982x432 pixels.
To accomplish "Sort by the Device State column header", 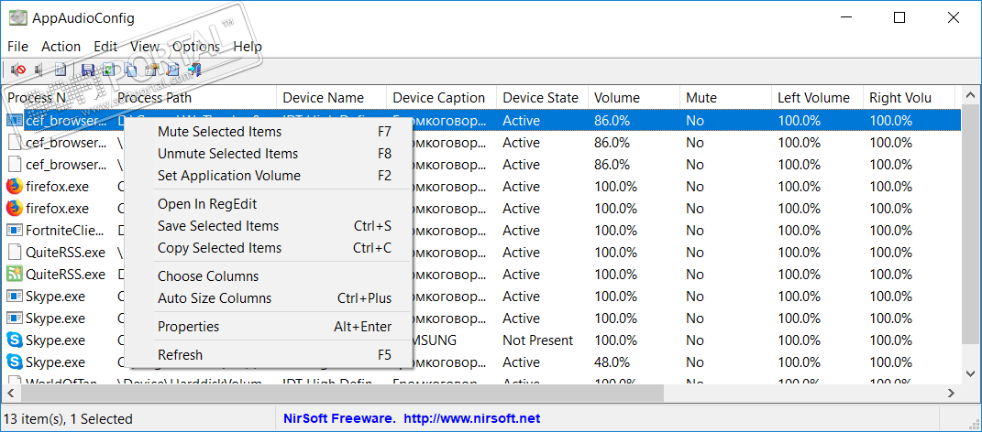I will tap(540, 98).
